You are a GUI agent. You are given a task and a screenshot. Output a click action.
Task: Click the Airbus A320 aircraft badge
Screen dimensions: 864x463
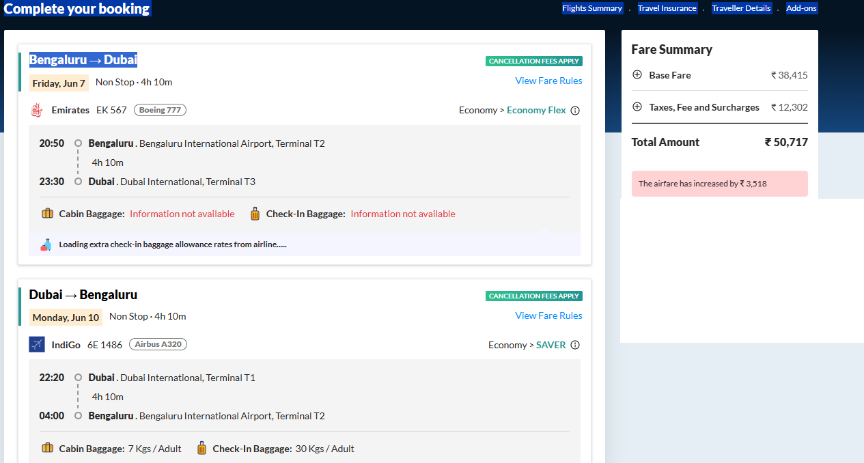pos(158,345)
